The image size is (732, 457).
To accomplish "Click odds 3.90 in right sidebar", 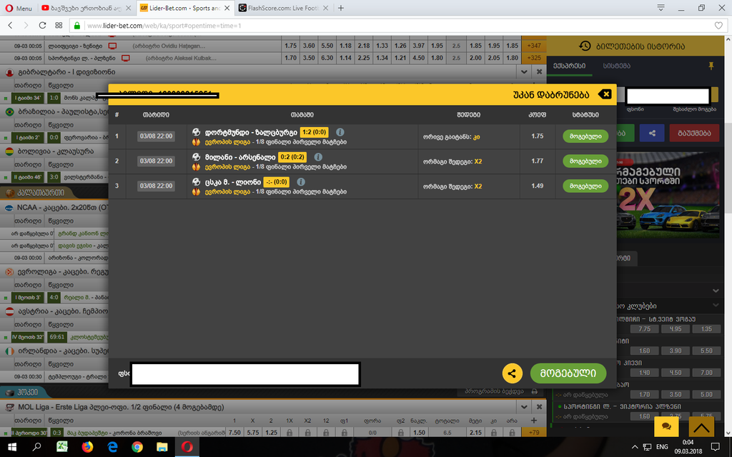I will coord(675,351).
